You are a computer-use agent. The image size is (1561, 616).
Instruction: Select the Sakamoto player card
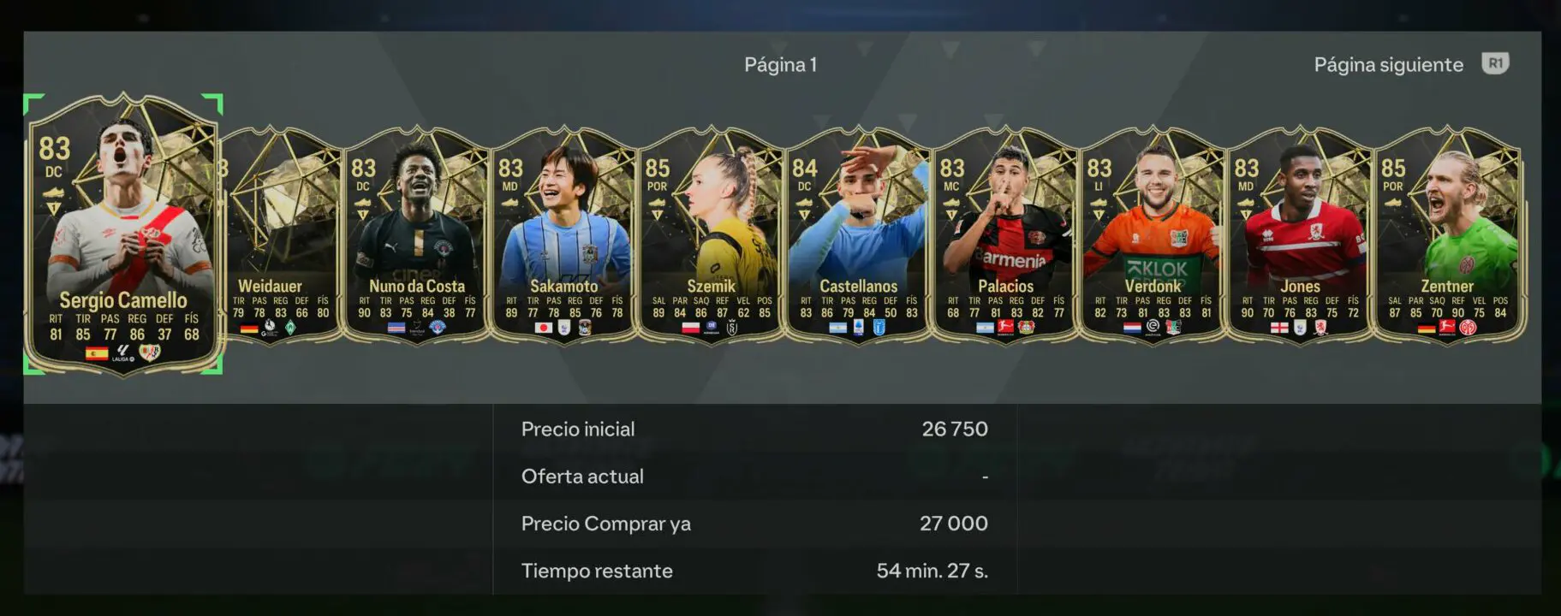pos(563,235)
